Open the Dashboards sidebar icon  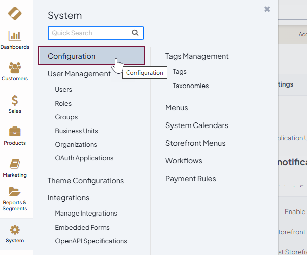click(x=15, y=36)
